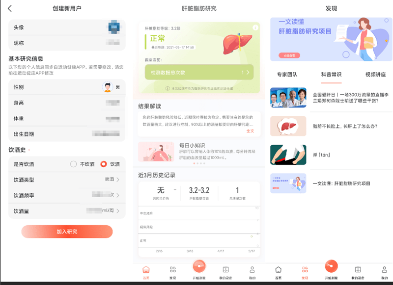Select the 饮酒 radio option

click(x=104, y=164)
